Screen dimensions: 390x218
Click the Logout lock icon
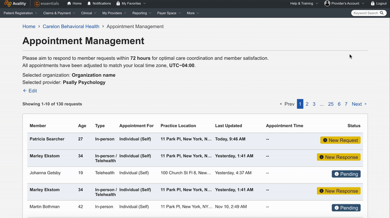[372, 3]
